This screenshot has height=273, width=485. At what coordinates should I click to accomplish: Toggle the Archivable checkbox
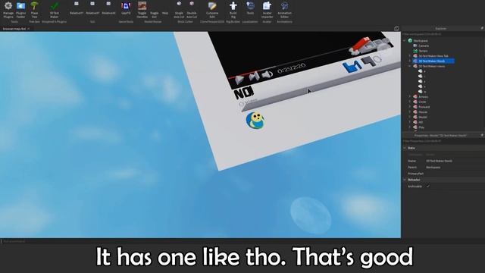click(x=427, y=187)
